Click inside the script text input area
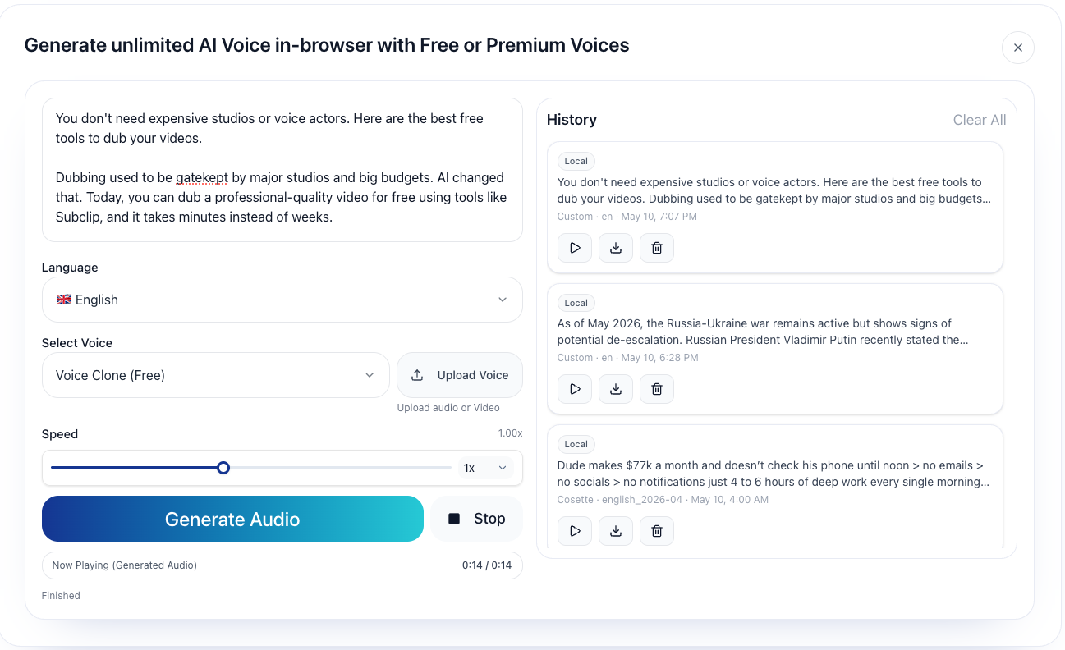 coord(282,170)
